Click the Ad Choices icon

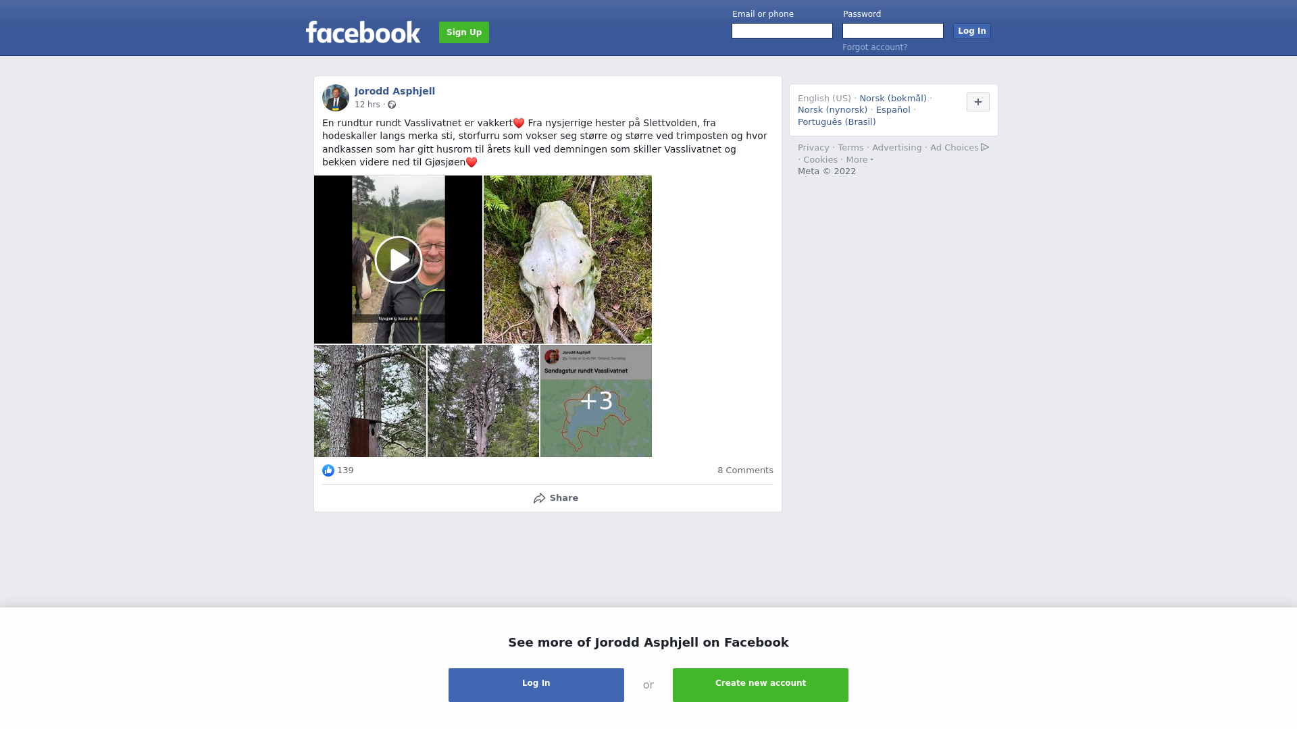(x=985, y=147)
